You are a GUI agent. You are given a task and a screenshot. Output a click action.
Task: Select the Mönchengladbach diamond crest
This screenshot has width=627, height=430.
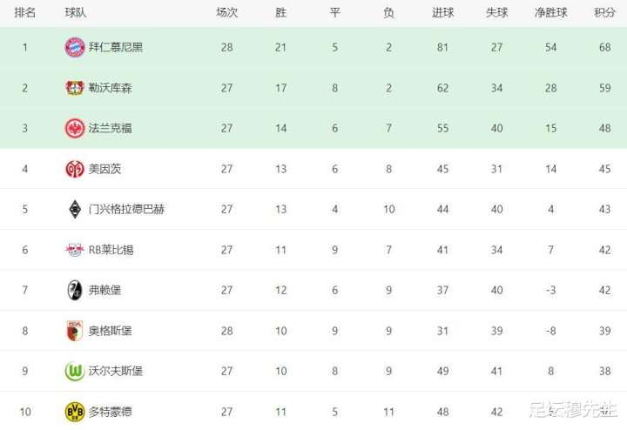(75, 209)
